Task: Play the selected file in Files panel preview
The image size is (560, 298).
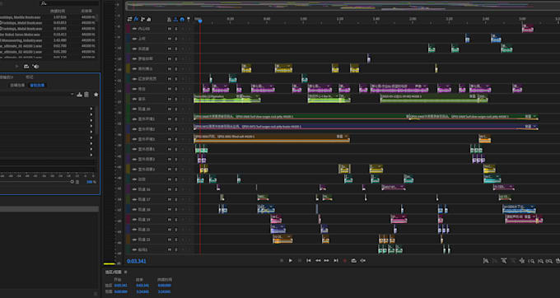Action: pos(16,67)
